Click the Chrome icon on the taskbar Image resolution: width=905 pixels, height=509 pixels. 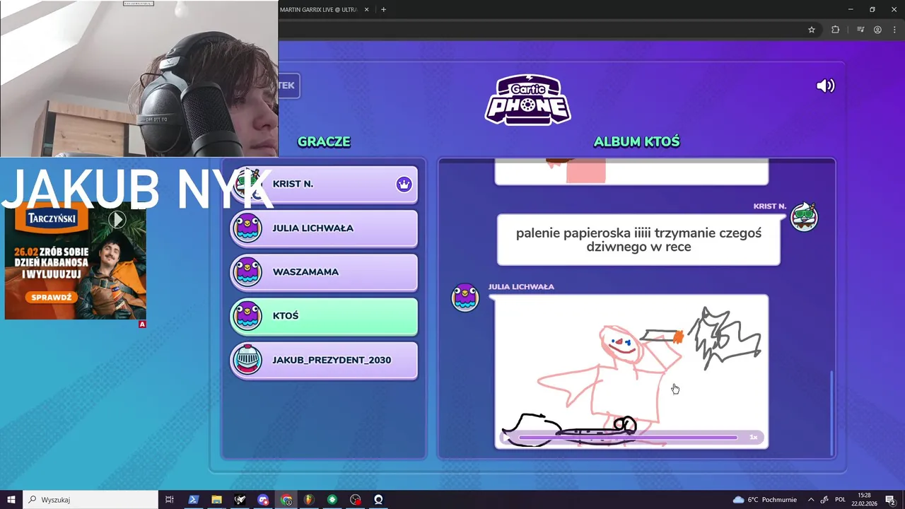point(286,500)
